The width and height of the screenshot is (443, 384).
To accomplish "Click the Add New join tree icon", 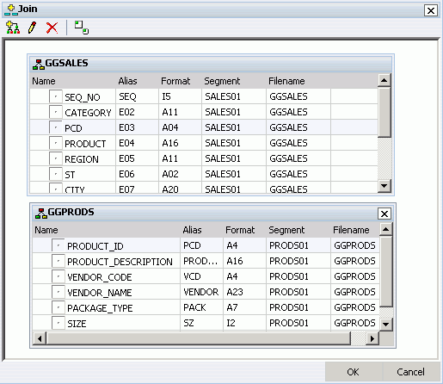I will (13, 28).
